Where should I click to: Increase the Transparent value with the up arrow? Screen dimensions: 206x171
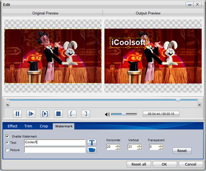click(161, 145)
